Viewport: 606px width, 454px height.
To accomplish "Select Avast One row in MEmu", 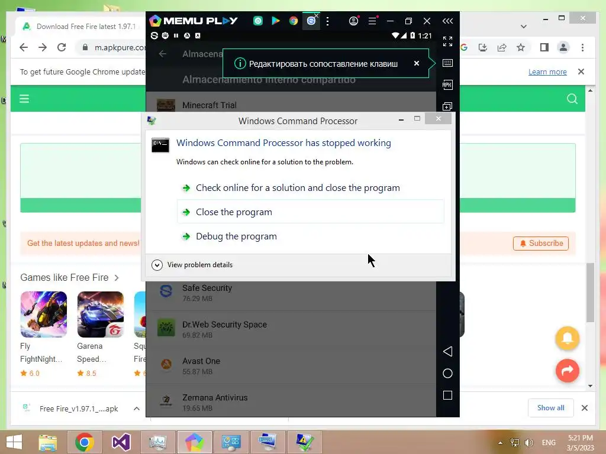I will [291, 365].
